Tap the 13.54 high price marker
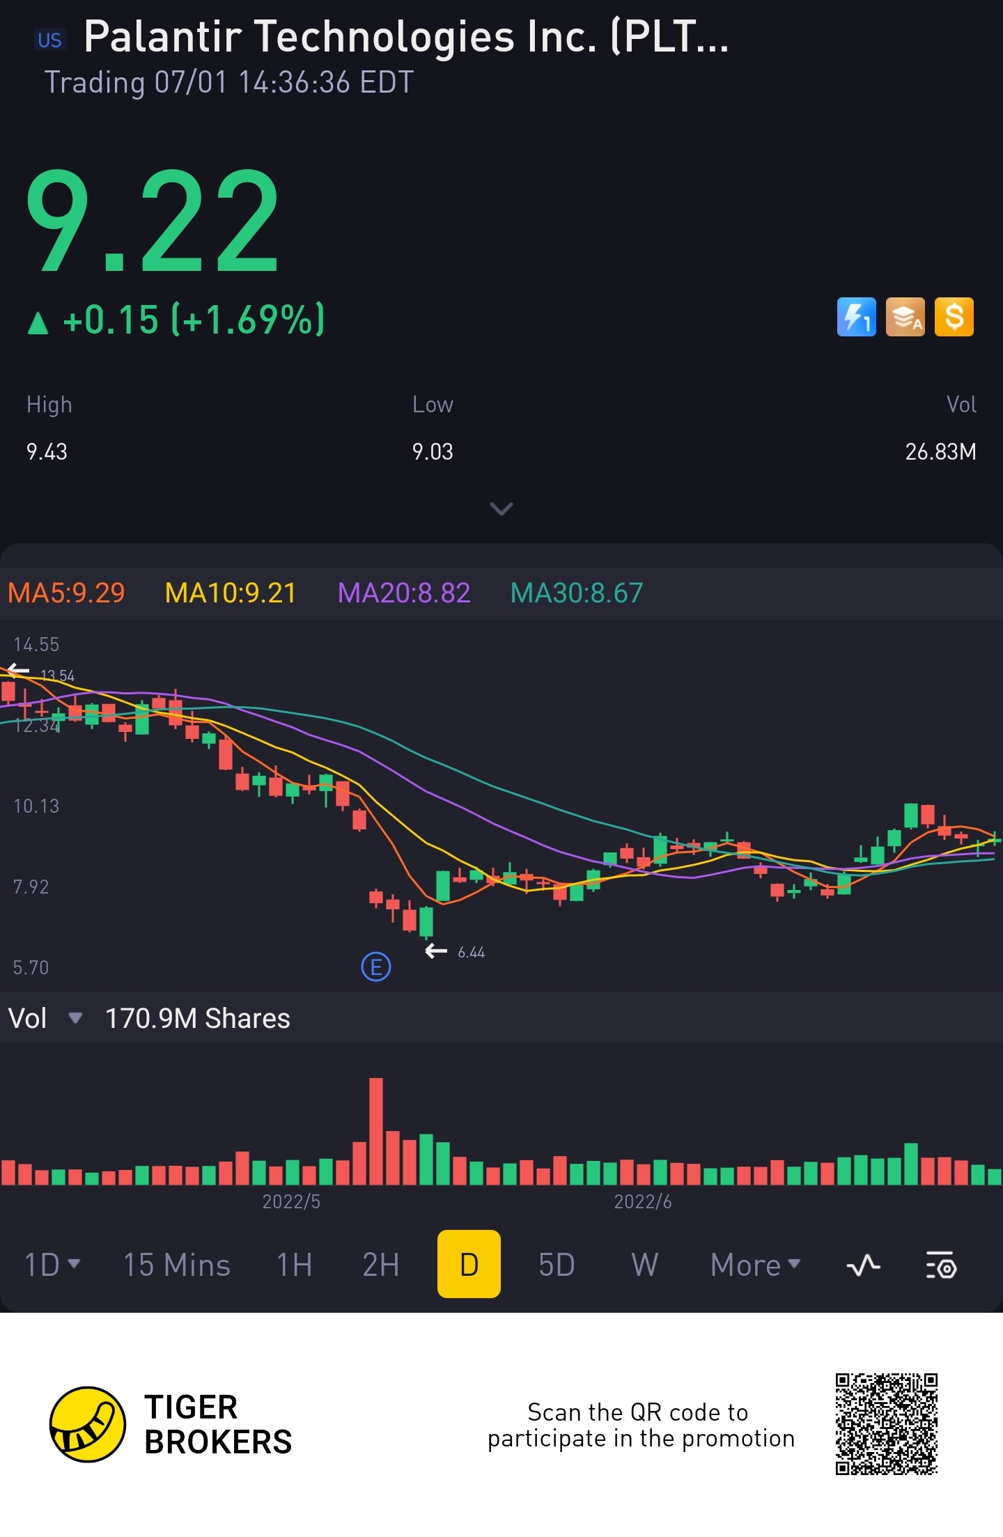This screenshot has width=1003, height=1537. (57, 676)
